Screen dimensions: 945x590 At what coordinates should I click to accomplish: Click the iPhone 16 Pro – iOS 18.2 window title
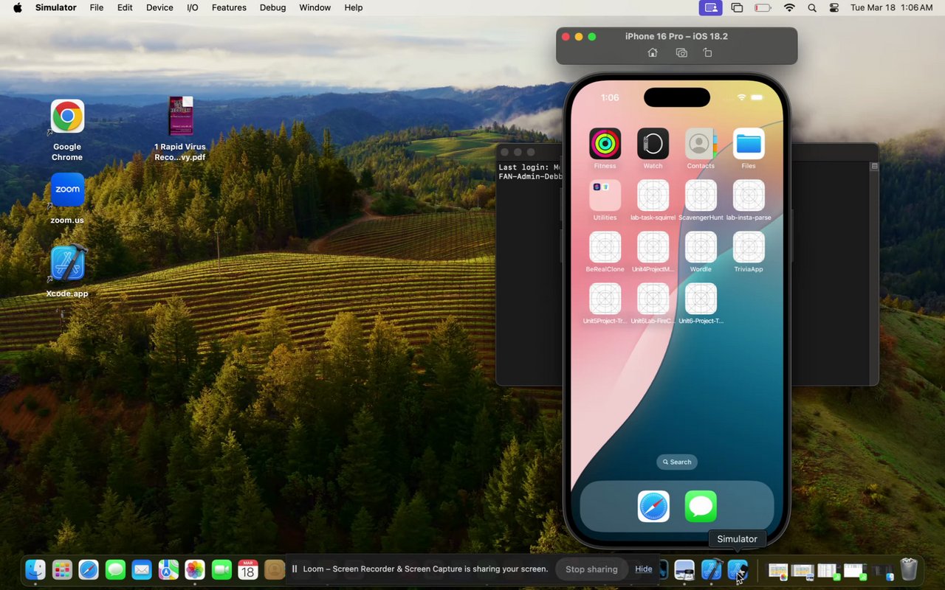[677, 36]
